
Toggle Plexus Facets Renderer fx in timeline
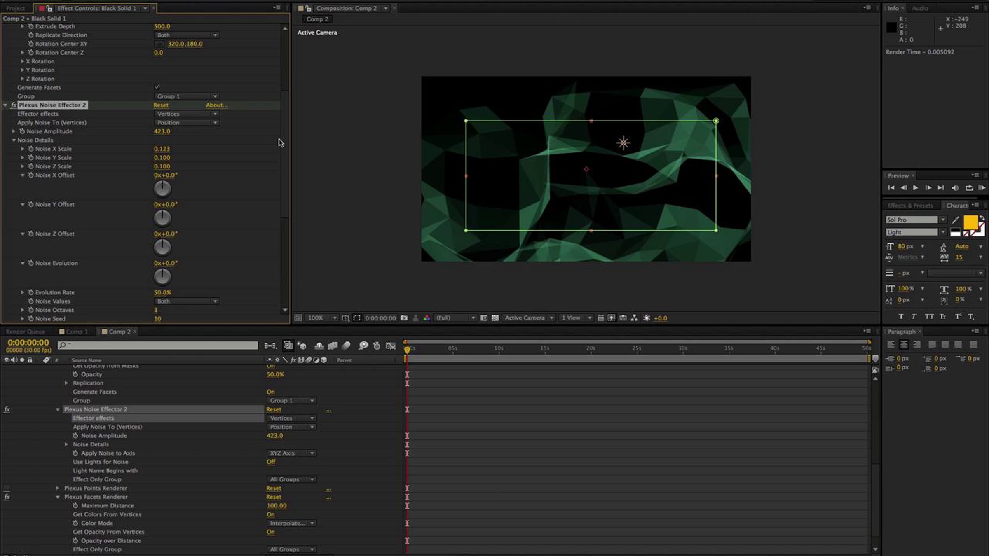point(7,497)
